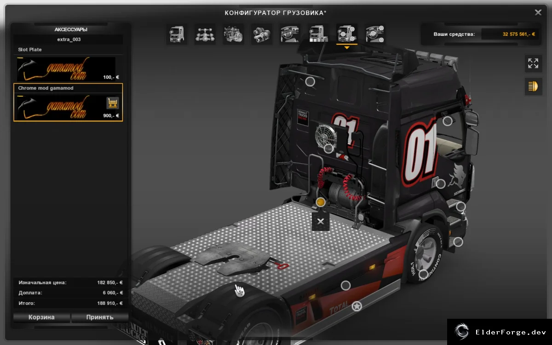
Task: Select the accessory slot on the front wheel hub
Action: [x=423, y=275]
